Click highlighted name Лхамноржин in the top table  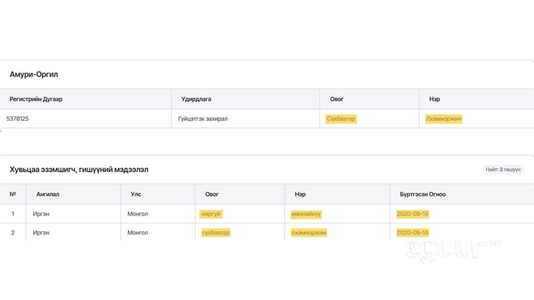click(x=443, y=119)
